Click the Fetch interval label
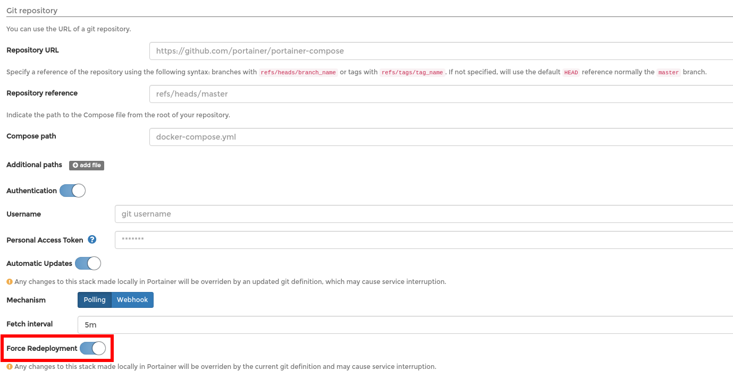Screen dimensions: 733x379 pos(30,324)
